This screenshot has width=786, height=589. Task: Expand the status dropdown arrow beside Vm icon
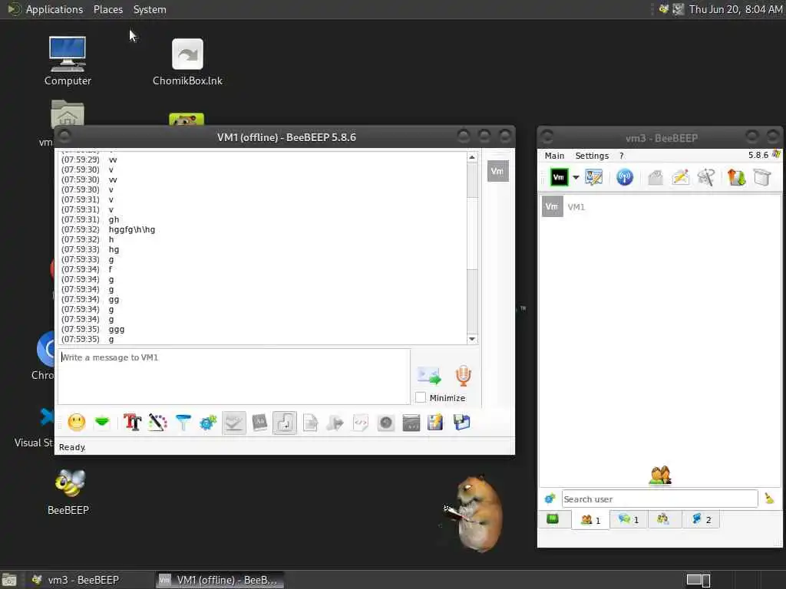[x=576, y=178]
